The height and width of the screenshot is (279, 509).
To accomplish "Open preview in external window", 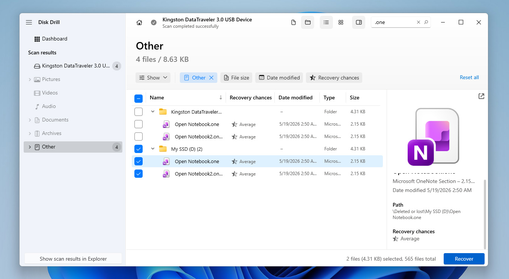I will (481, 96).
